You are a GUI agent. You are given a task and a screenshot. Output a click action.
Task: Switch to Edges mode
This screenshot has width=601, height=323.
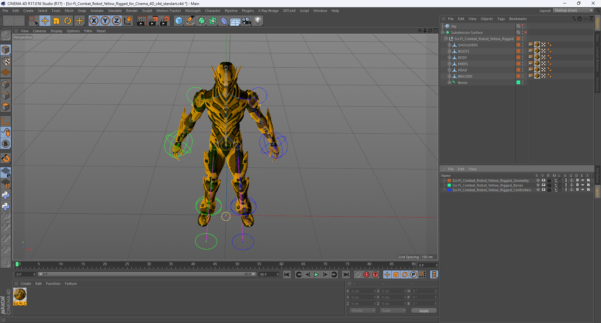click(x=6, y=95)
